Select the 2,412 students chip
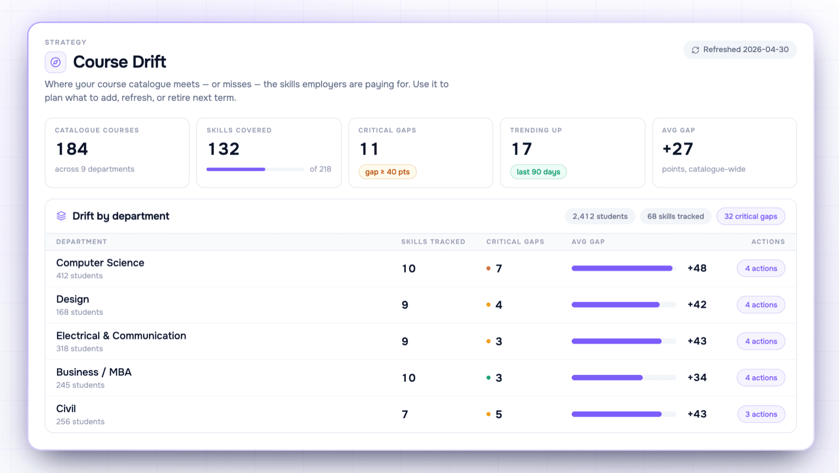This screenshot has height=473, width=839. [600, 216]
